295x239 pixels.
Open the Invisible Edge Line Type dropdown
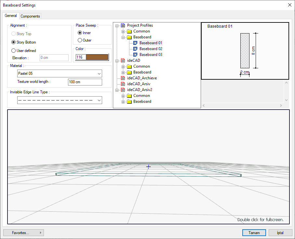(60, 100)
